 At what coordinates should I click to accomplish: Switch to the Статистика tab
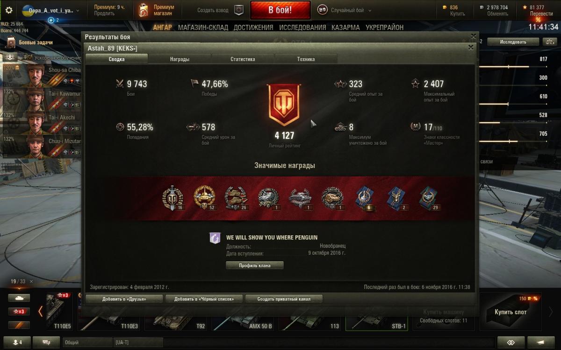pos(243,59)
